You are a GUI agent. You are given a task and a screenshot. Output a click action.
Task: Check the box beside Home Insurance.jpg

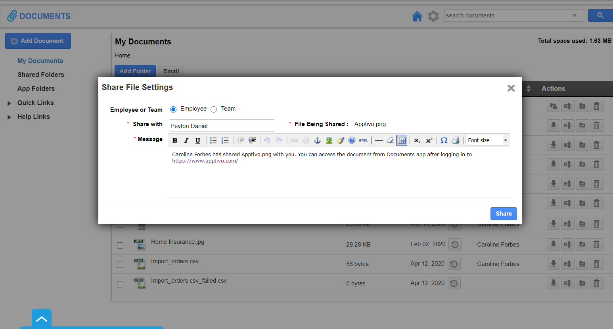tap(120, 245)
